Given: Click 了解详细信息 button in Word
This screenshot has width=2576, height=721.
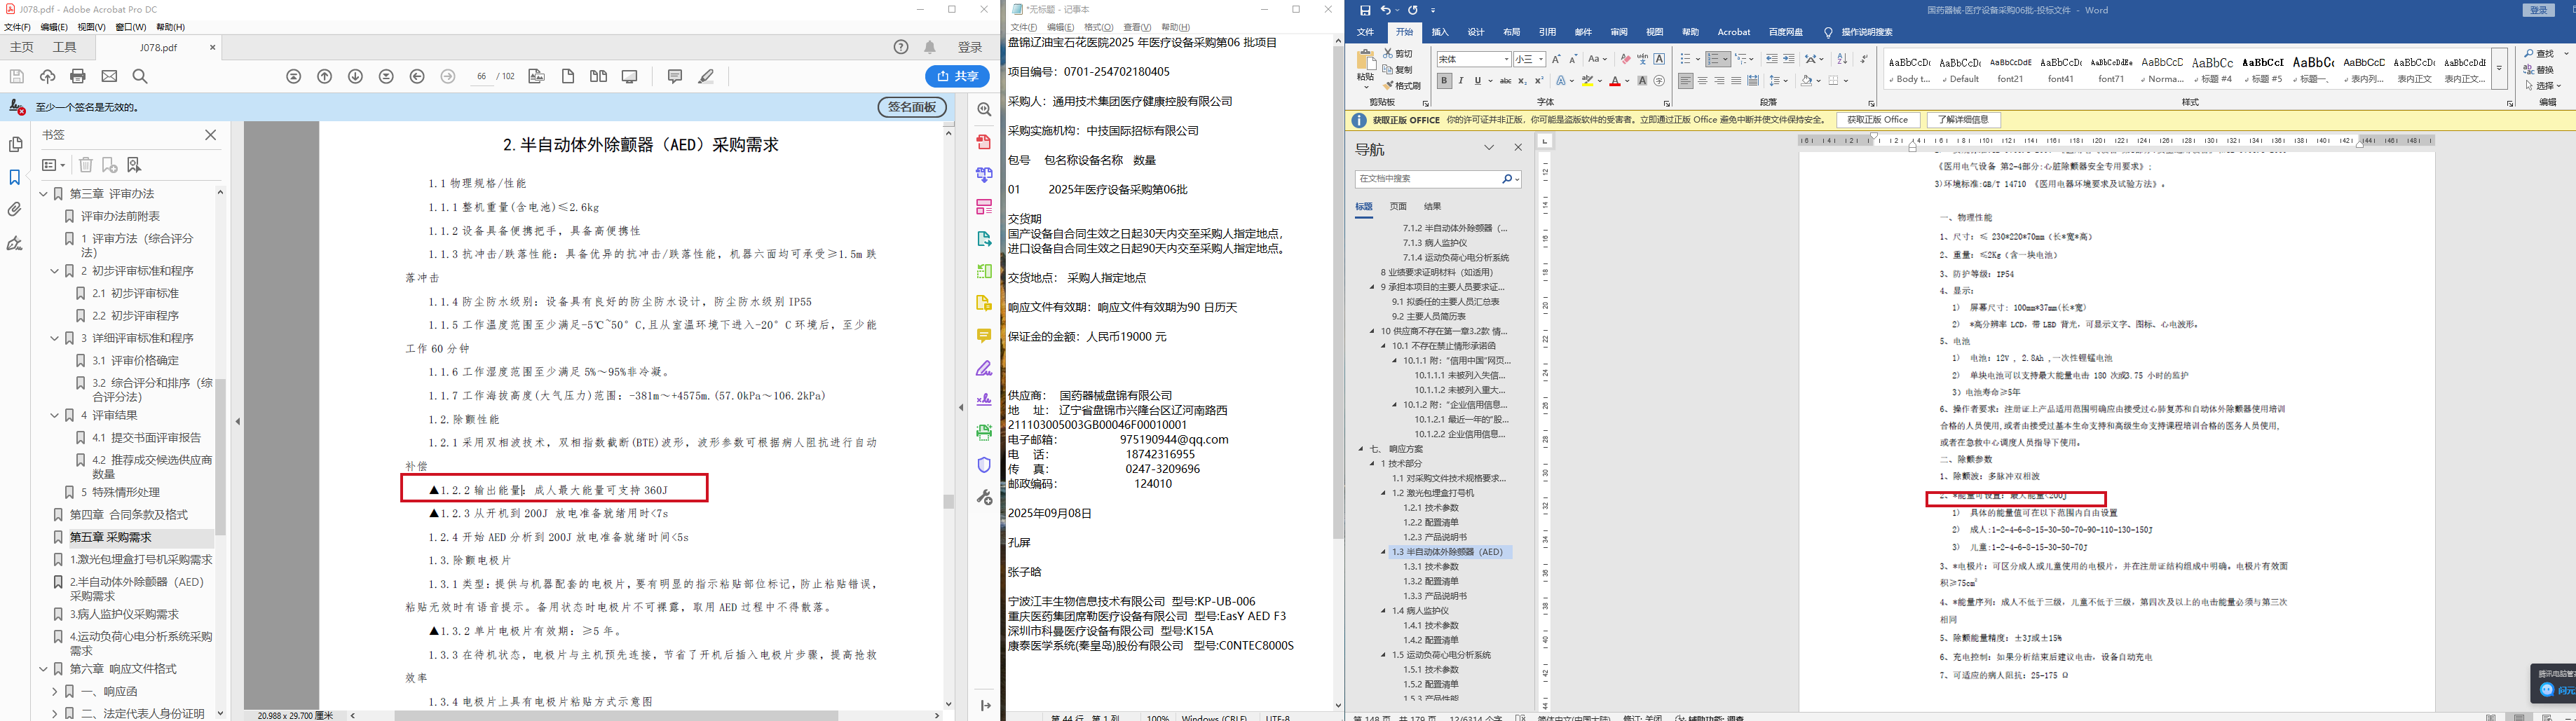Looking at the screenshot, I should (x=1964, y=120).
